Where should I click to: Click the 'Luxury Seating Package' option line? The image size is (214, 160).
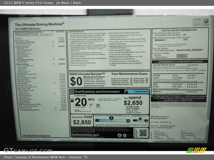[x=40, y=59]
